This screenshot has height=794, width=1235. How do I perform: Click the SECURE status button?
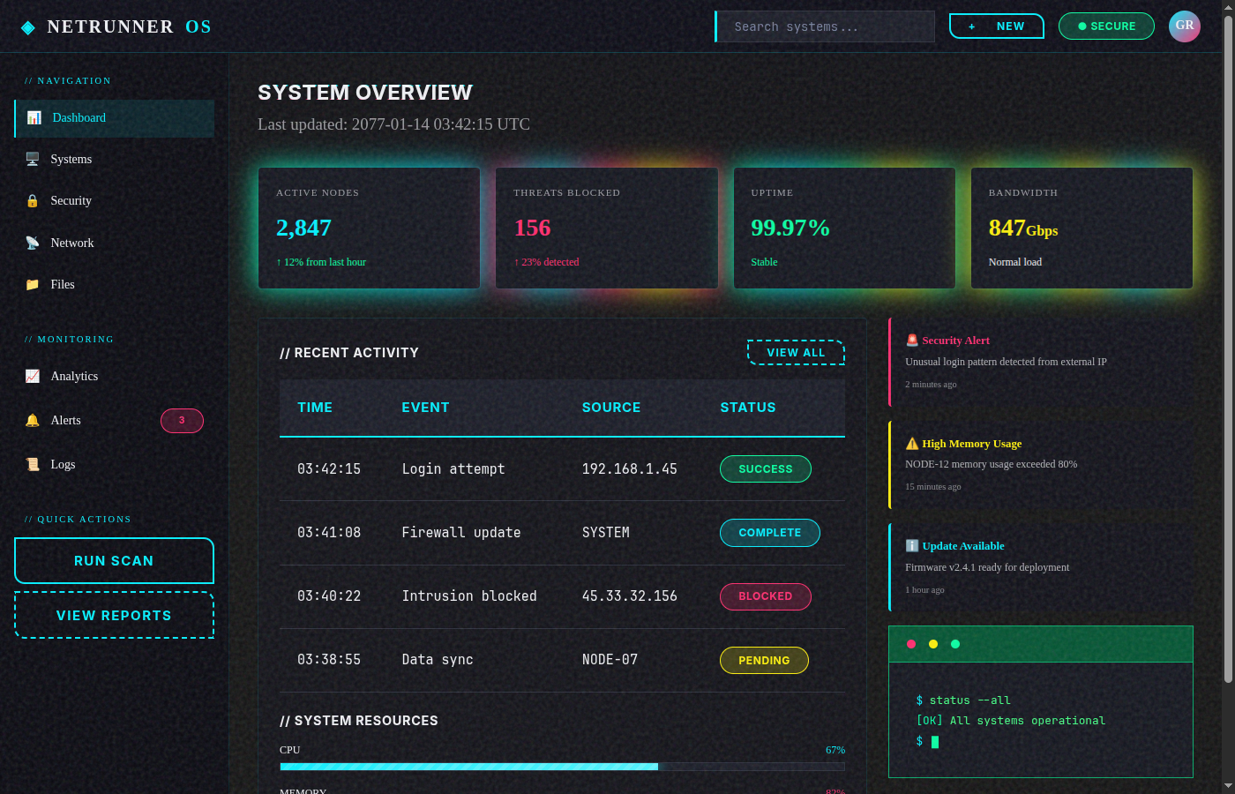1106,26
